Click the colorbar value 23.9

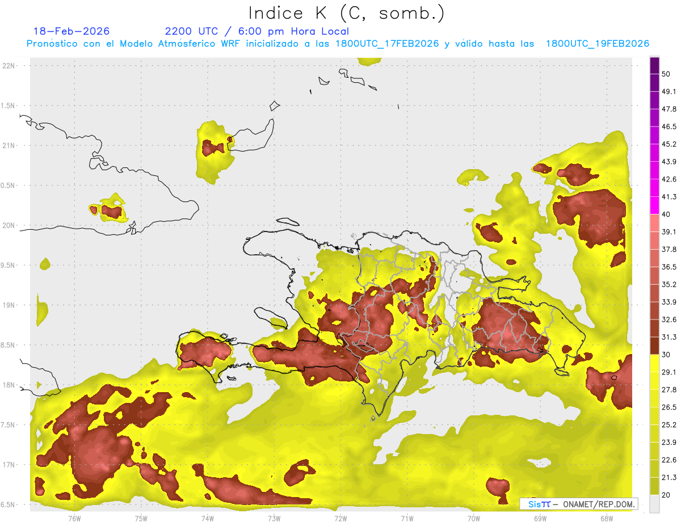click(x=669, y=443)
